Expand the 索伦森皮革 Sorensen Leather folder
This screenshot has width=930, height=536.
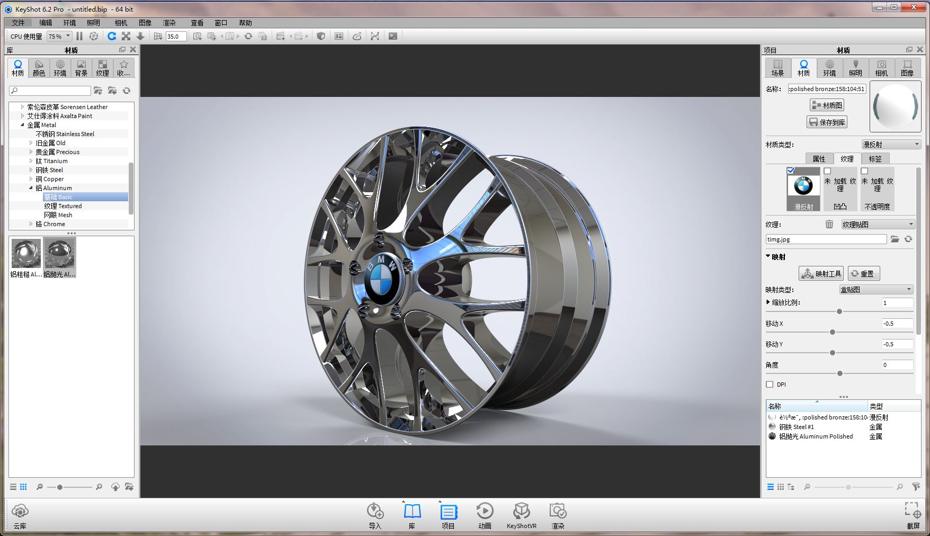coord(22,107)
